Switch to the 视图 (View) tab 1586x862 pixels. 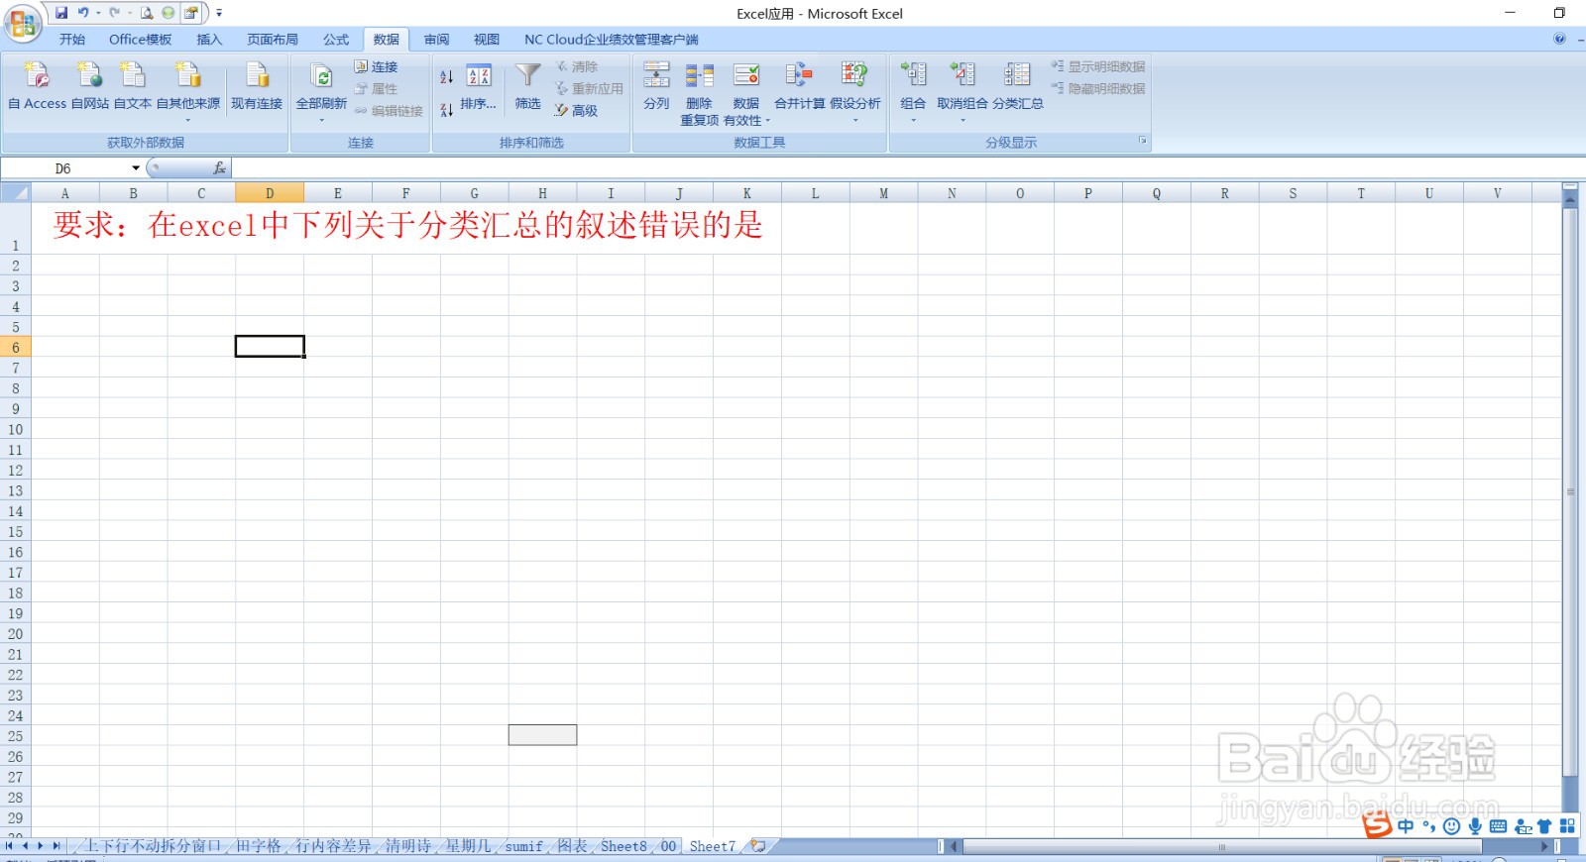click(487, 40)
